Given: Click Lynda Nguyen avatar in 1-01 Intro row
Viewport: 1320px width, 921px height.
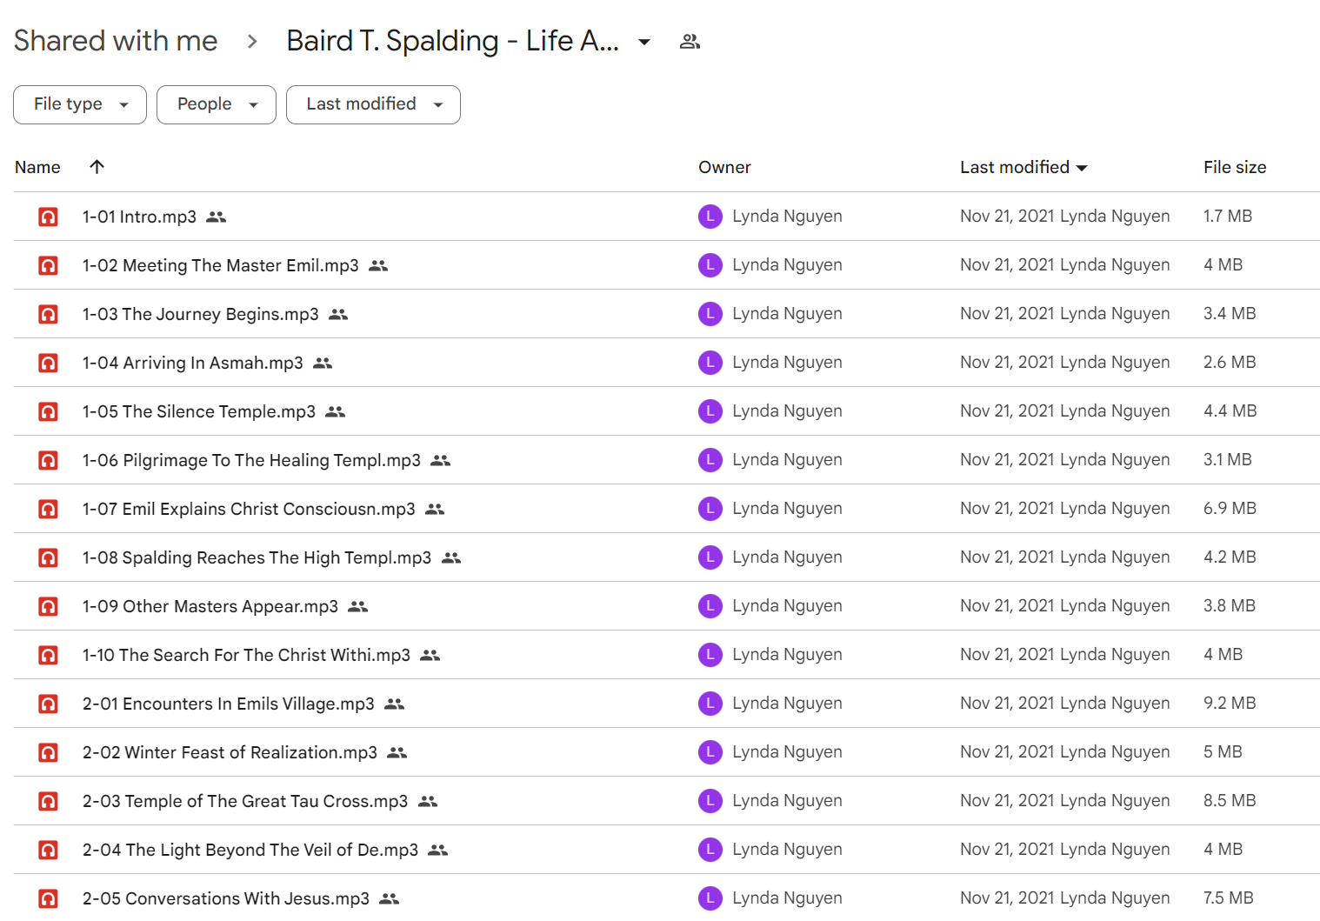Looking at the screenshot, I should click(x=710, y=217).
